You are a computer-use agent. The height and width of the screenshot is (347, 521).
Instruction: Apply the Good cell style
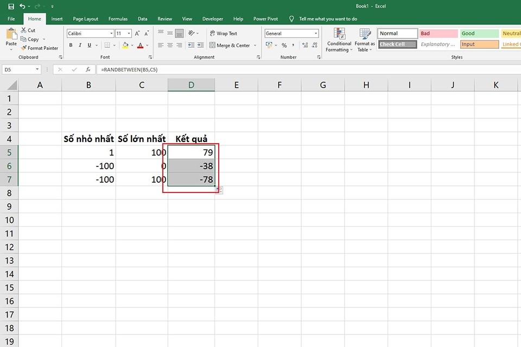click(x=479, y=33)
